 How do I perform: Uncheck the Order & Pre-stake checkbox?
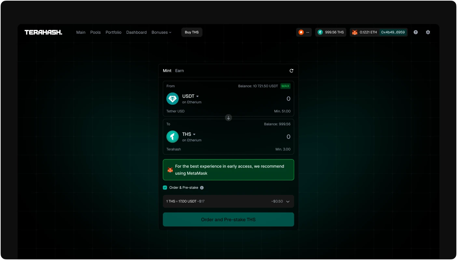[x=165, y=188]
